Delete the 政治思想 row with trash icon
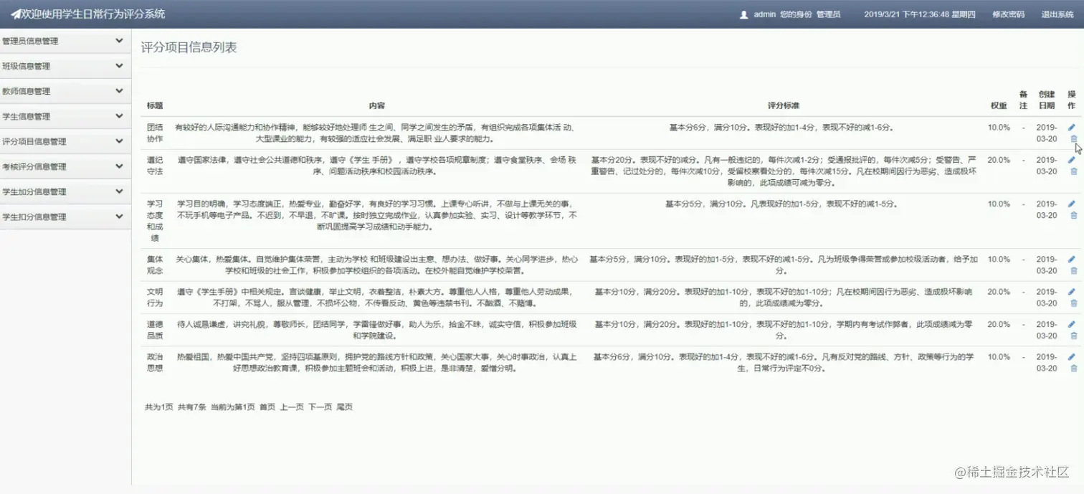The image size is (1084, 494). [1073, 368]
